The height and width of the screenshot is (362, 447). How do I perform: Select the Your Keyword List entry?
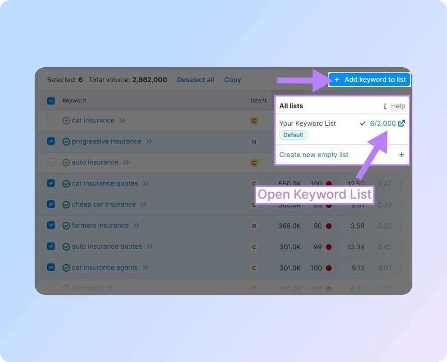coord(308,124)
